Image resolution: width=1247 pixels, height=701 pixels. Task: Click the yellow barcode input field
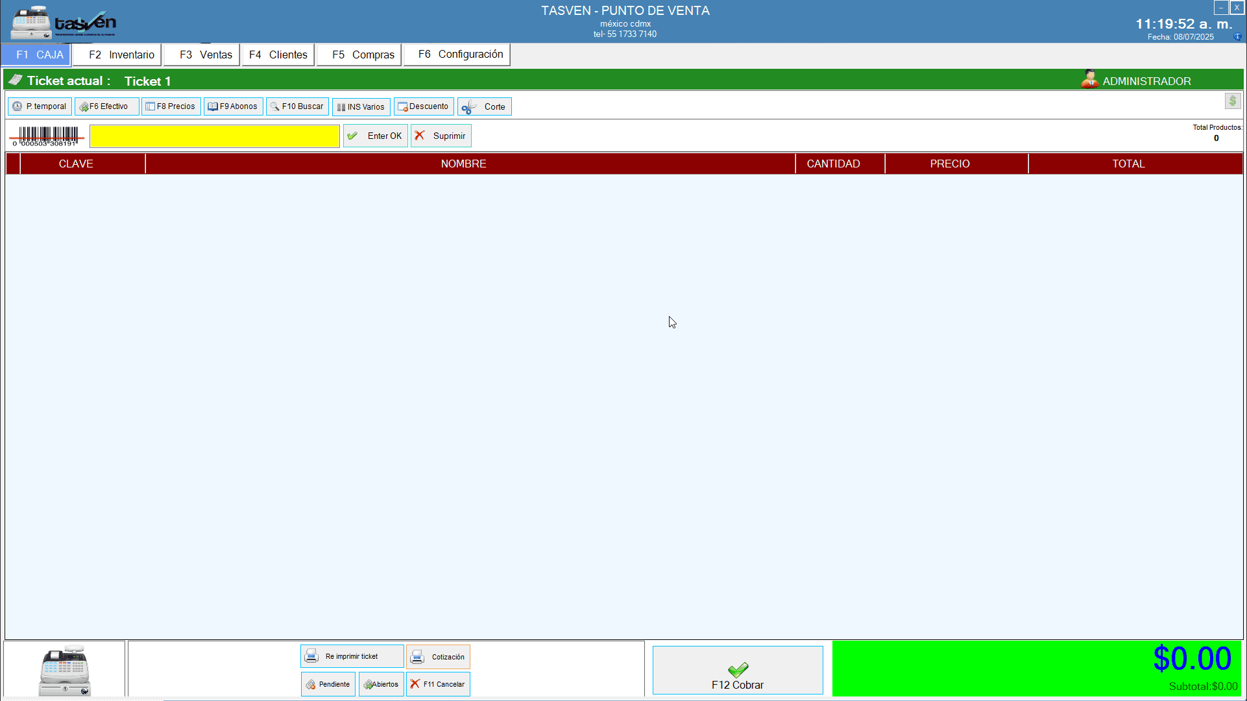click(x=214, y=136)
